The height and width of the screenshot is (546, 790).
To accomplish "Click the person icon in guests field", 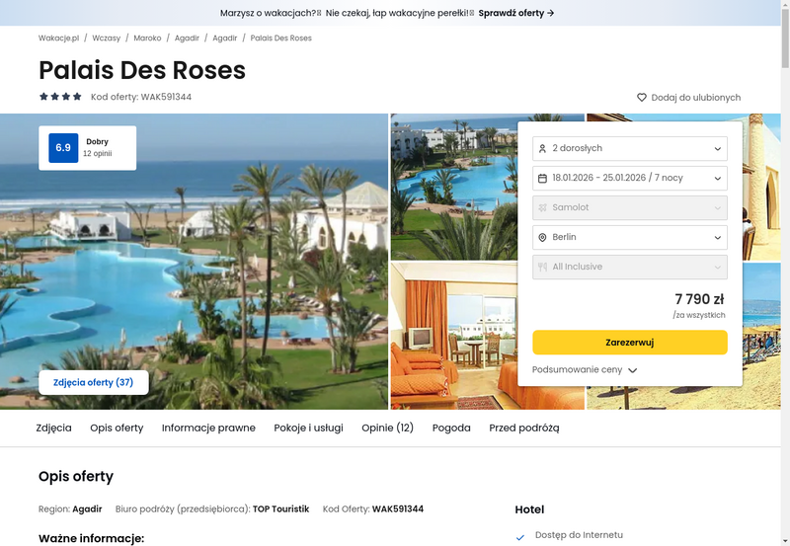I will pos(542,148).
